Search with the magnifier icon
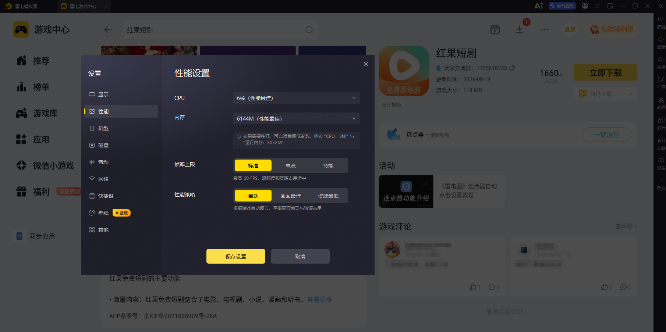 click(x=309, y=30)
